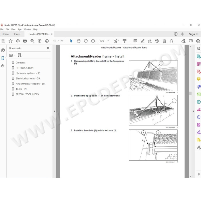Open the Help question mark icon

pyautogui.click(x=176, y=34)
